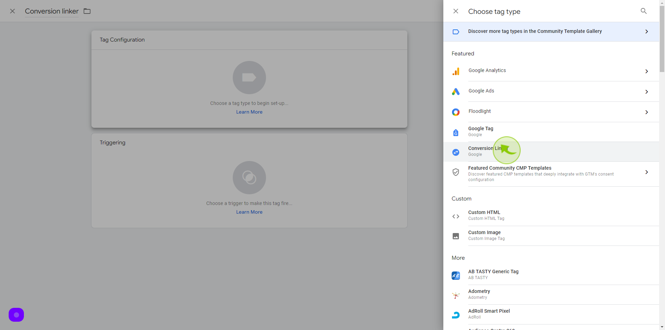The height and width of the screenshot is (330, 665).
Task: Click the panel vertical scrollbar
Action: click(662, 39)
